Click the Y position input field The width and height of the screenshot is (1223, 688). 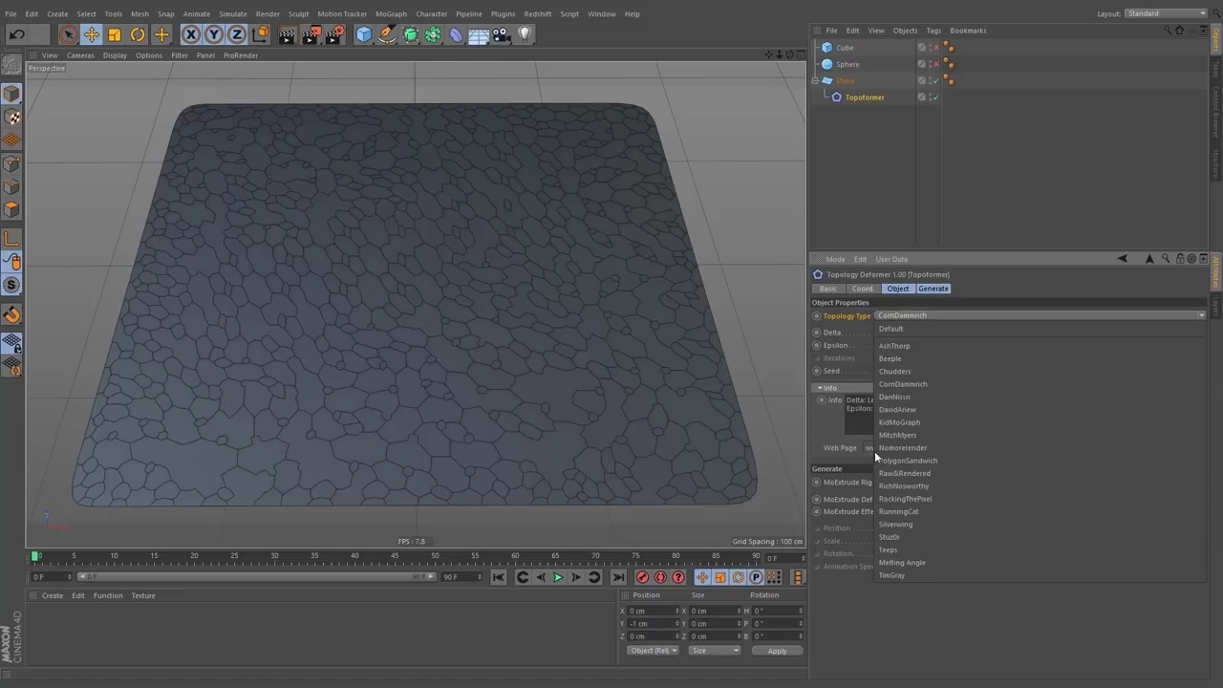coord(652,623)
